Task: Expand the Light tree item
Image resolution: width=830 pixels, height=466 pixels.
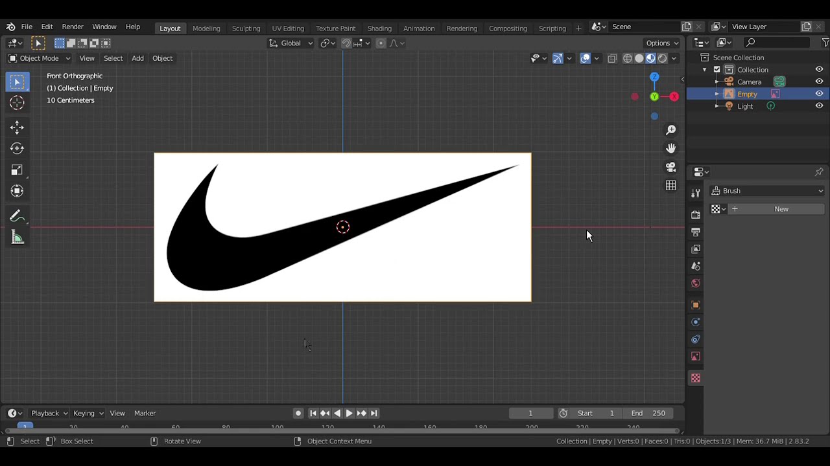Action: pos(717,106)
